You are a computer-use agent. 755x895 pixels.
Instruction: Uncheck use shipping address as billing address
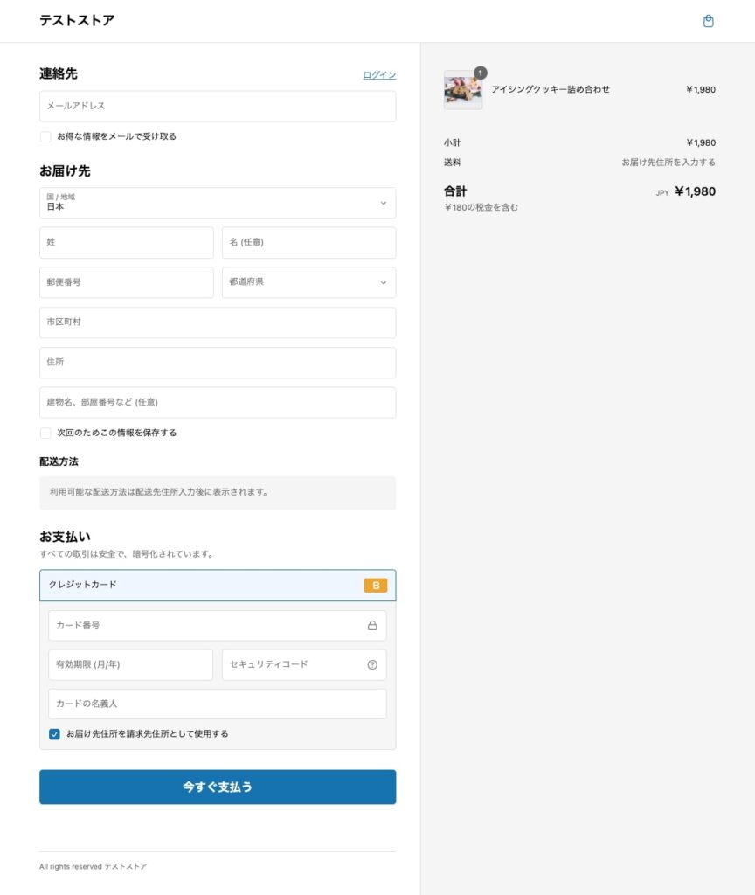coord(54,734)
